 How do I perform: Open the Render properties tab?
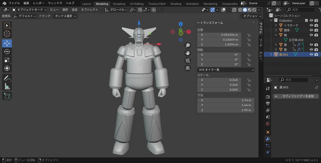click(268, 97)
